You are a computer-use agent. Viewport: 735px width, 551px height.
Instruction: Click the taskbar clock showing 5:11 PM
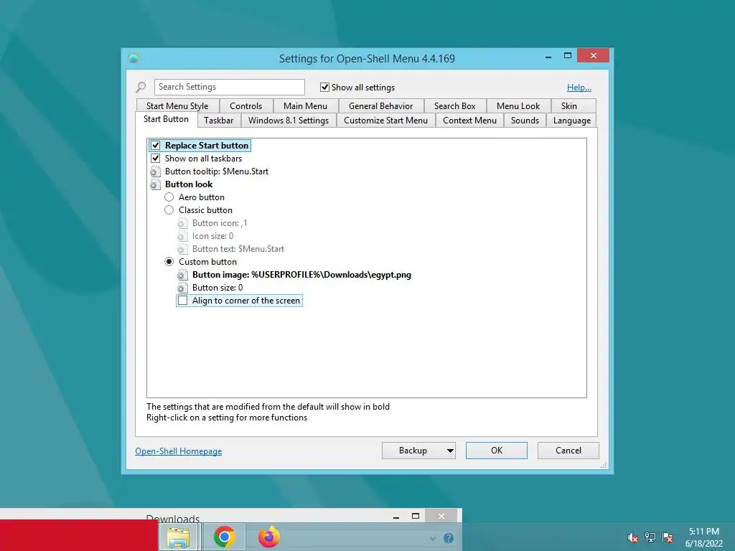703,537
